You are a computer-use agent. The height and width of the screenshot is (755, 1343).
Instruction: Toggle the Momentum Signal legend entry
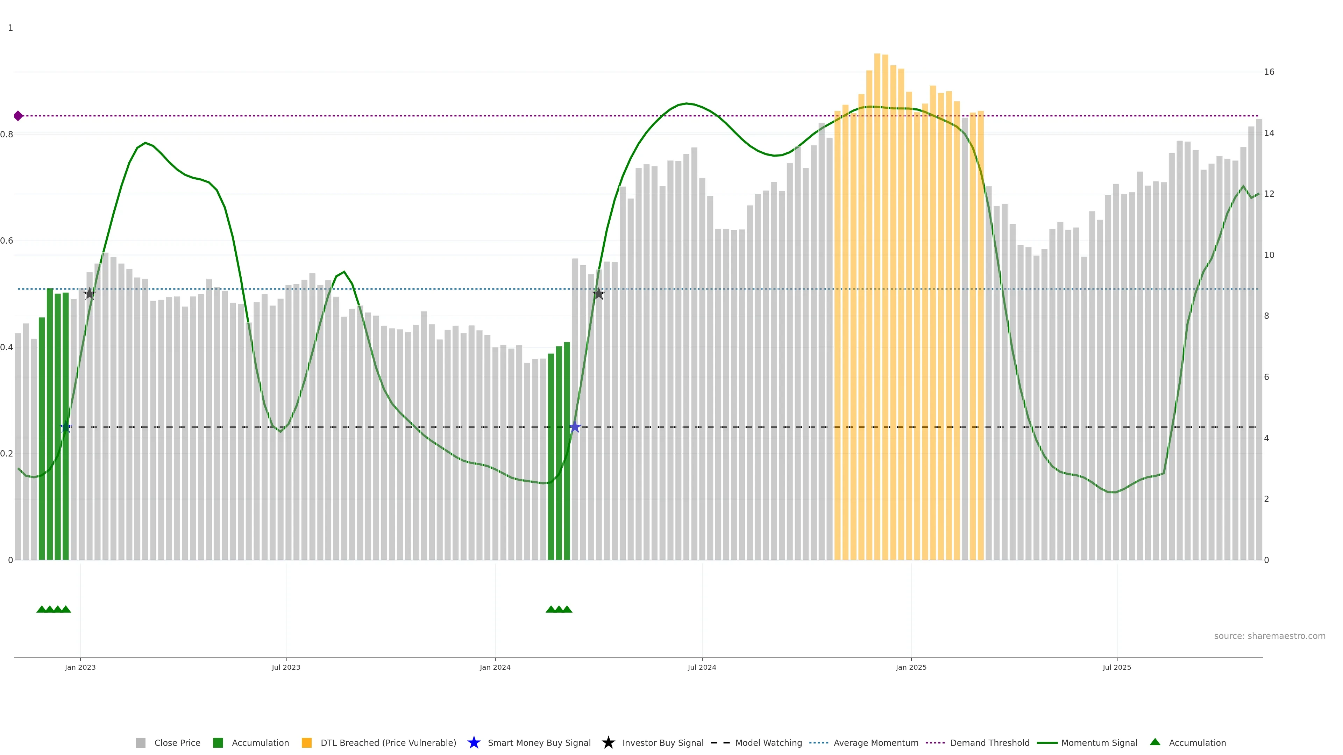[x=1099, y=743]
